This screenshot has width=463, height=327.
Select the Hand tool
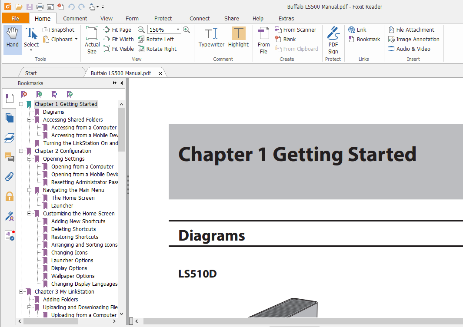coord(13,38)
